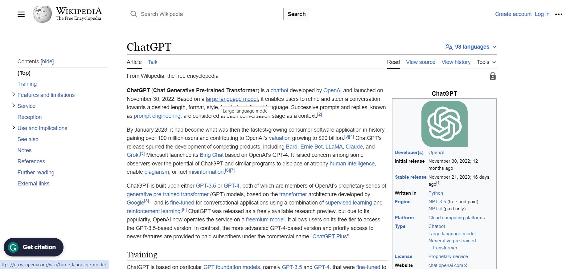Open the Stable release infobox label link
The image size is (566, 274).
pyautogui.click(x=411, y=177)
